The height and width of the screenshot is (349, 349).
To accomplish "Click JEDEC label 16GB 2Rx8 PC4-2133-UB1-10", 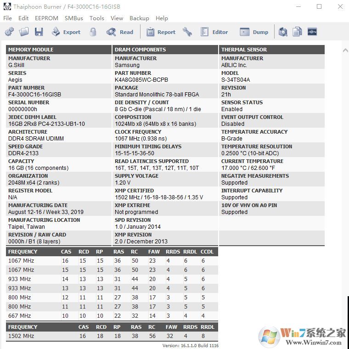I will click(x=46, y=124).
